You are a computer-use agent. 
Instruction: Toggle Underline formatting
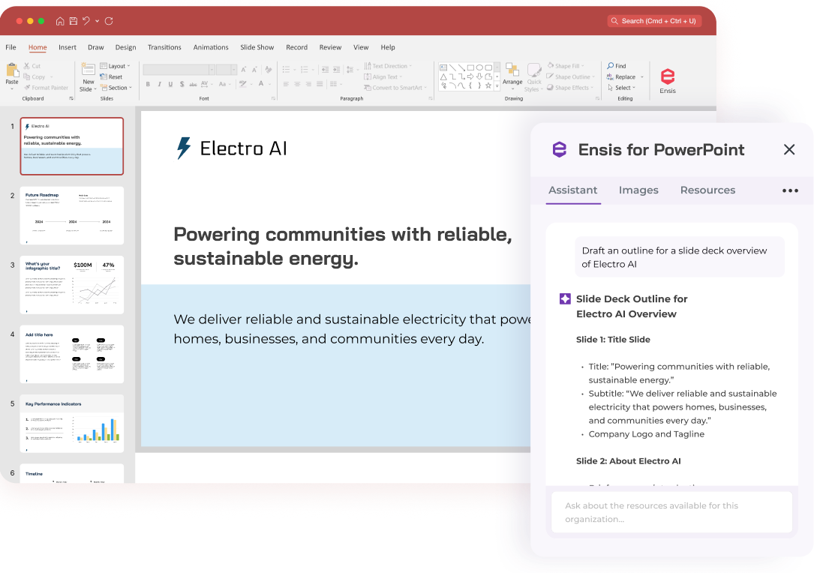pyautogui.click(x=170, y=84)
